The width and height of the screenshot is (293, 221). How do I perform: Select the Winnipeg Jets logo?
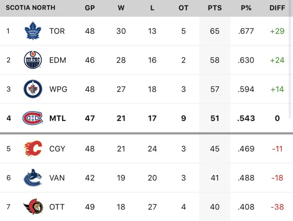point(33,89)
